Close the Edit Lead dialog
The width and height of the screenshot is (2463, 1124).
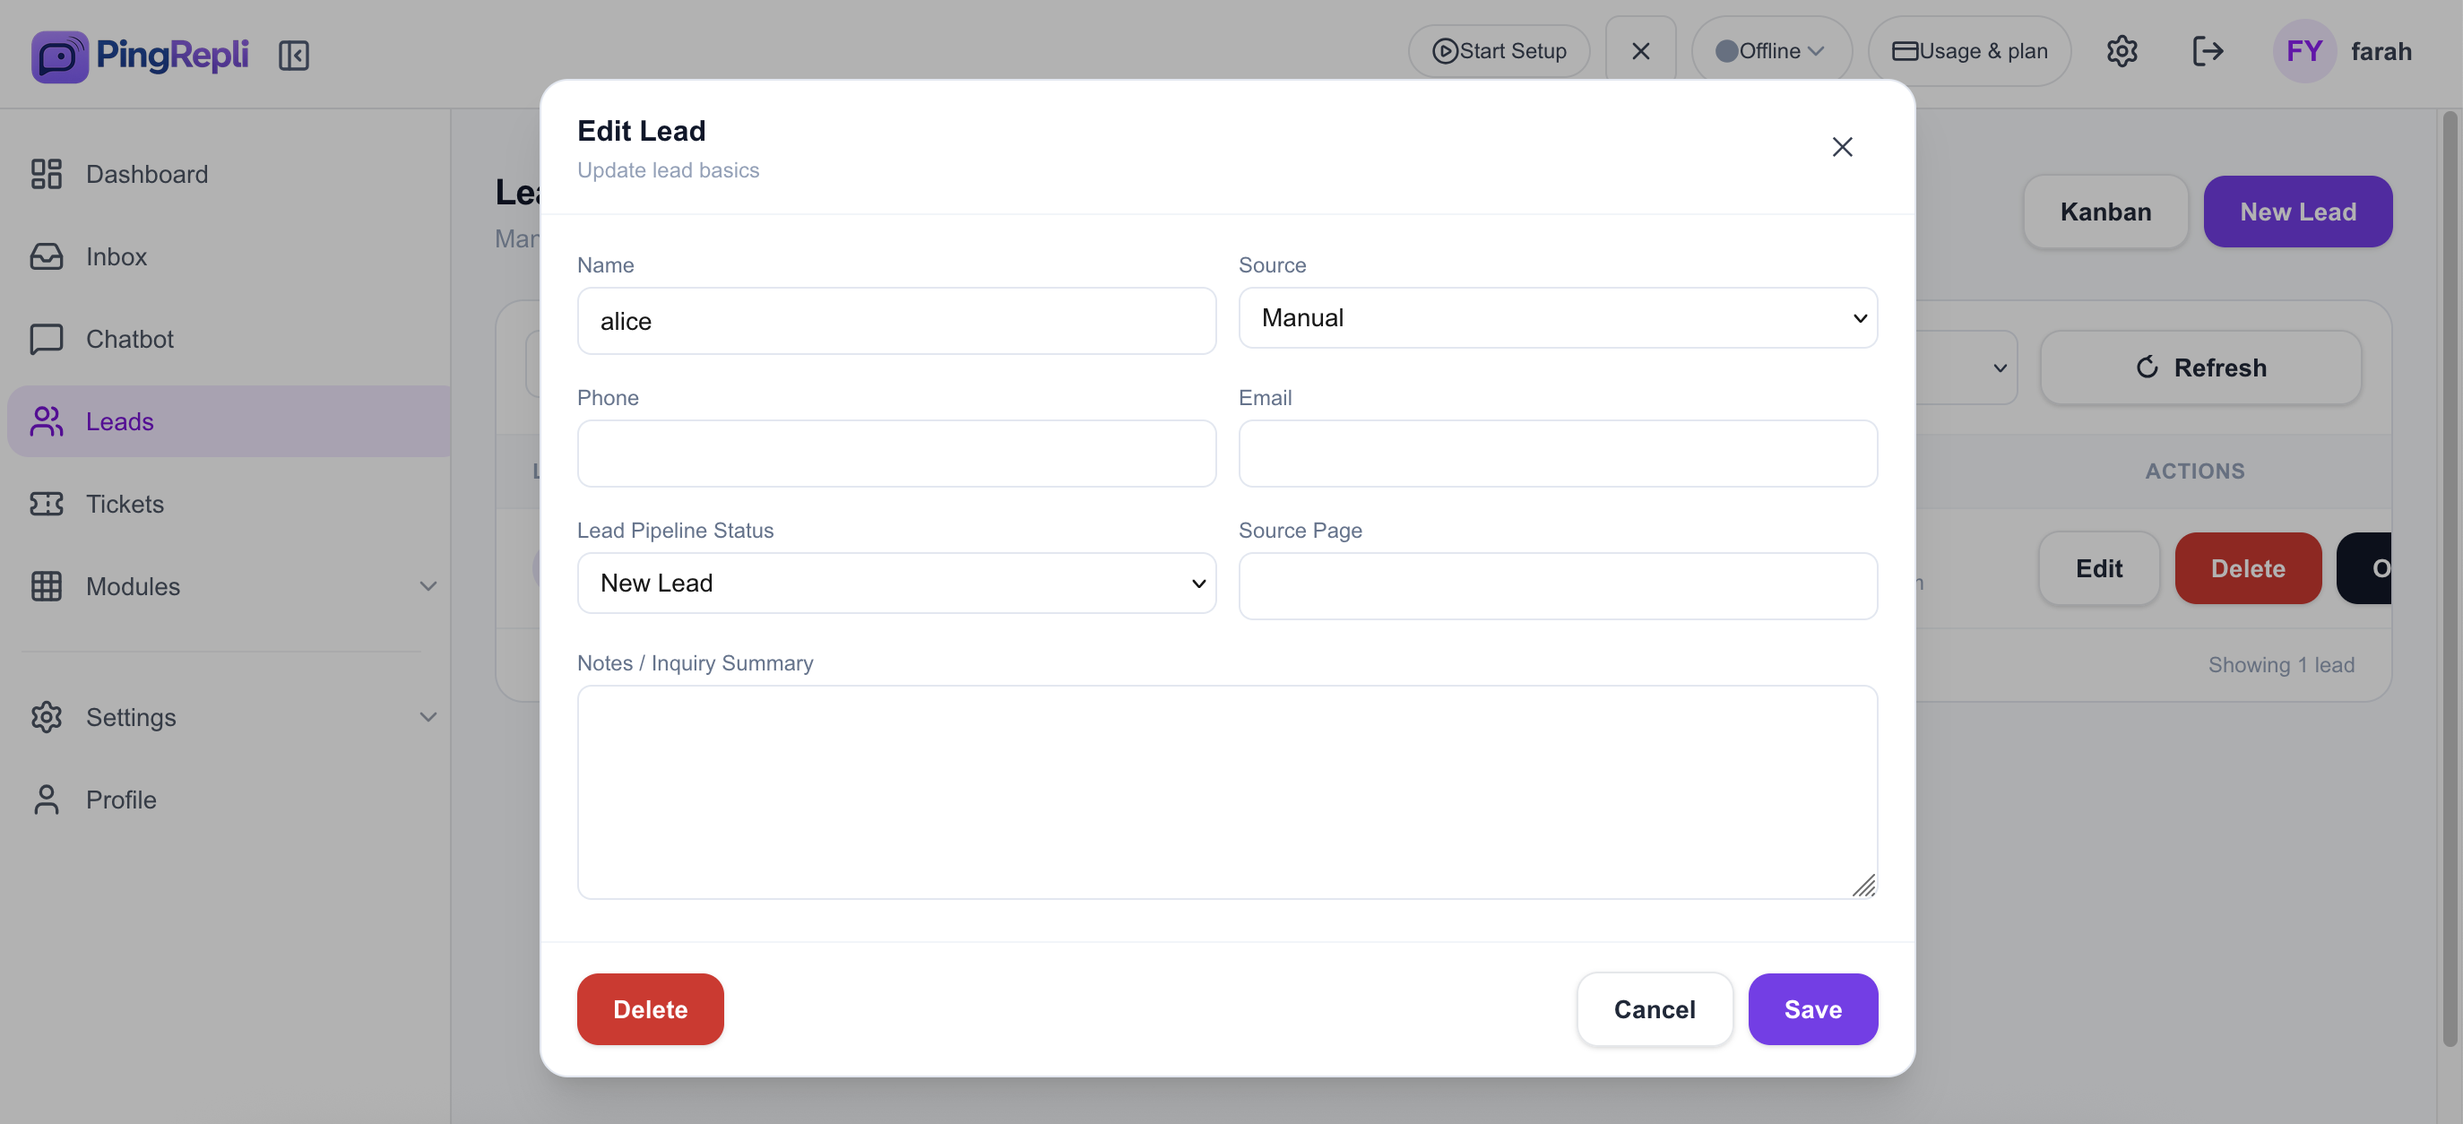[1842, 146]
